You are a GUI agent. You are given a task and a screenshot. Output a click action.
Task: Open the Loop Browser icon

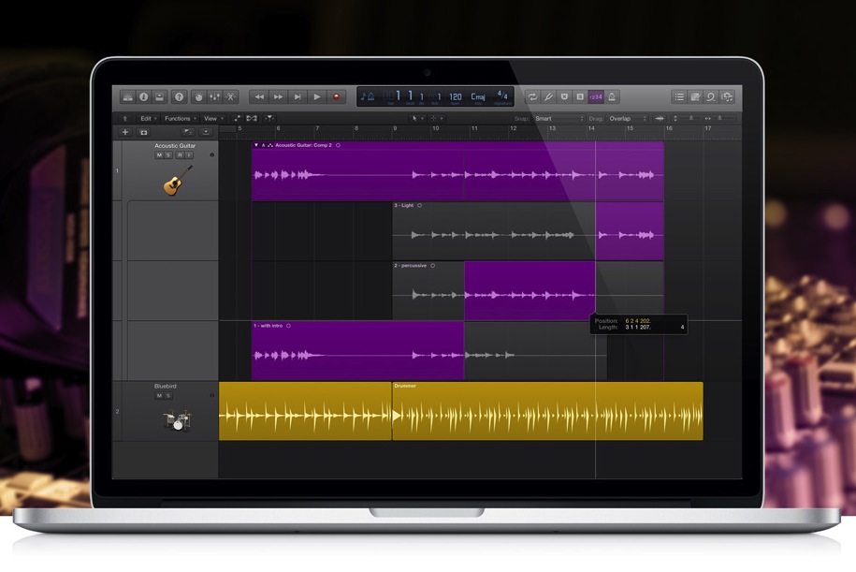(x=711, y=96)
